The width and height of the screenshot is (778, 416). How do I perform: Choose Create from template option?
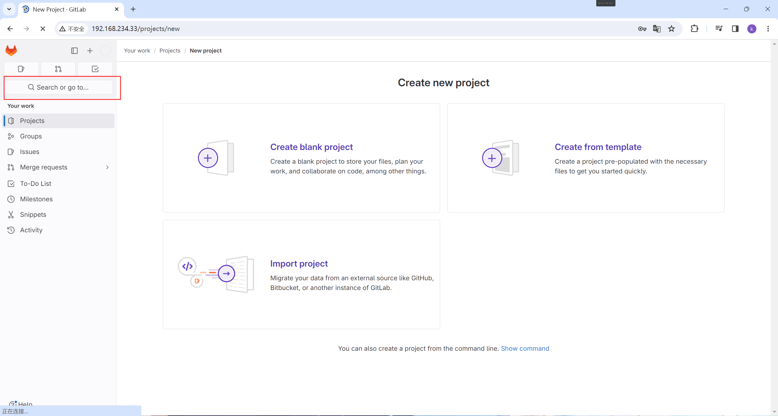point(598,147)
